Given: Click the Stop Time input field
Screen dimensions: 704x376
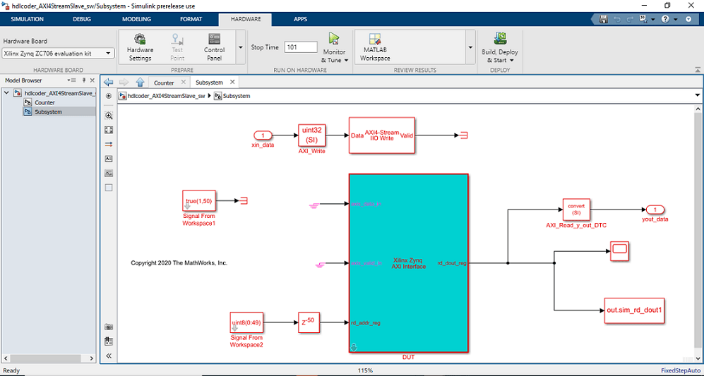Looking at the screenshot, I should [x=301, y=47].
